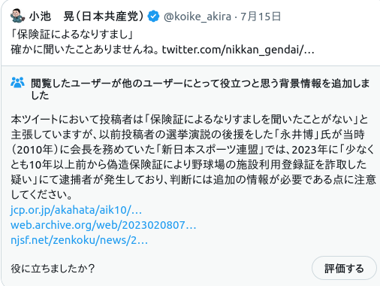Click the 「永井博」 name in the note
The image size is (380, 286).
(297, 135)
